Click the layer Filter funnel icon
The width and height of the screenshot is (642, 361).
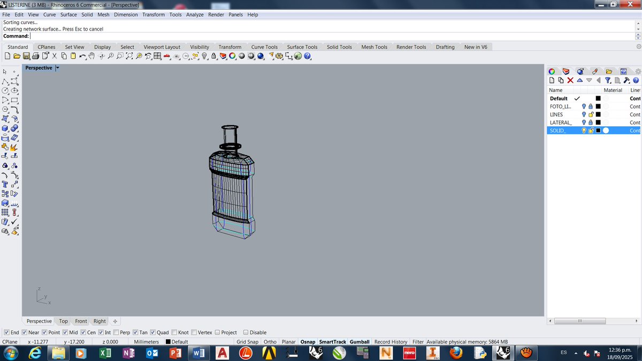[607, 80]
